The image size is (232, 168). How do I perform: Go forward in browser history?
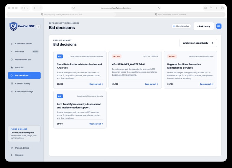pos(40,8)
